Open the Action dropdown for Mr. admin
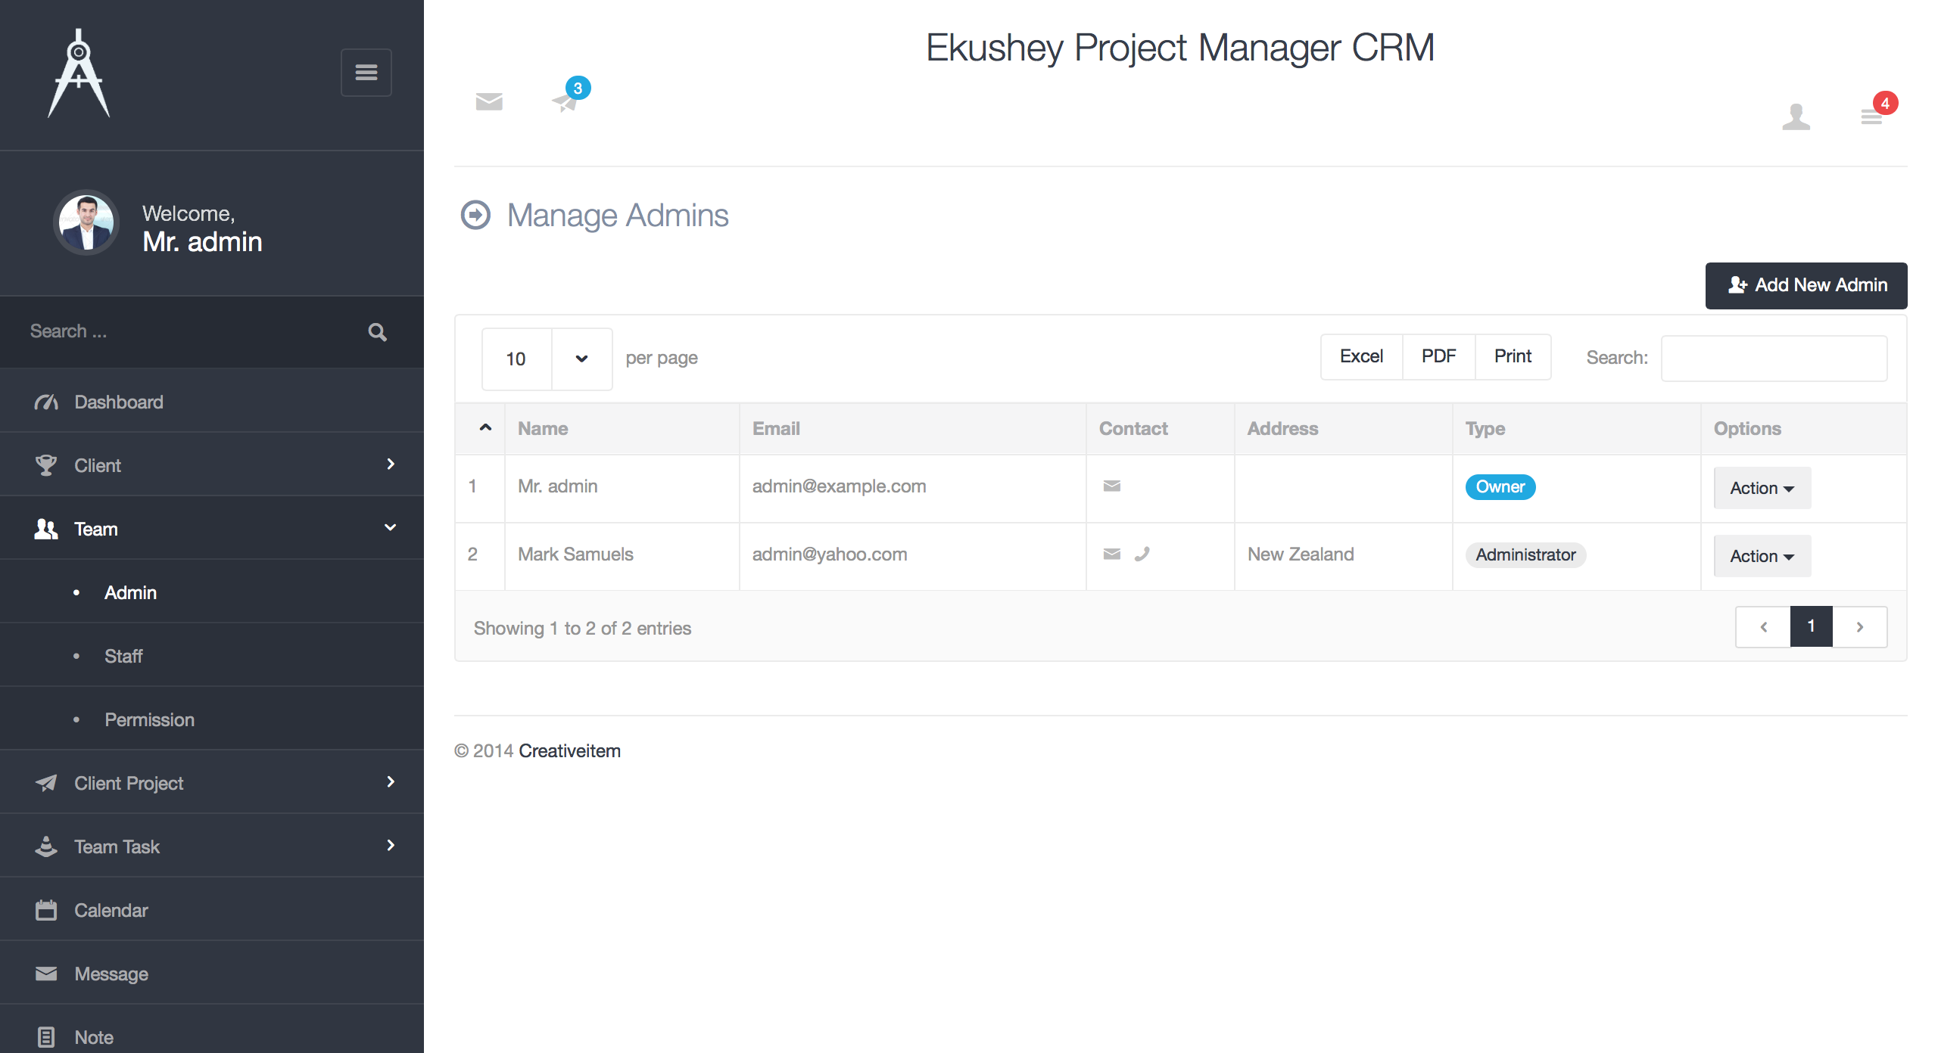 [x=1761, y=488]
